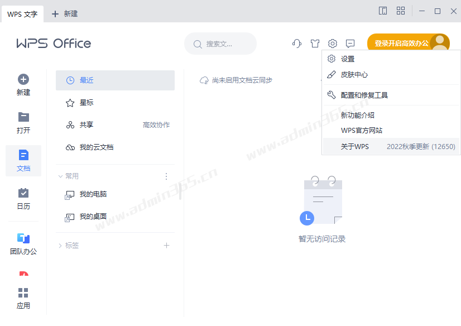Open the feedback message icon

click(x=350, y=44)
